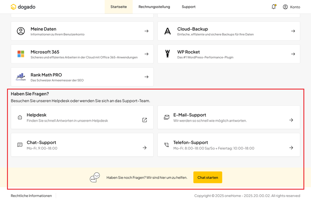The width and height of the screenshot is (311, 204).
Task: Click the Rank Math PRO logo
Action: click(x=21, y=77)
